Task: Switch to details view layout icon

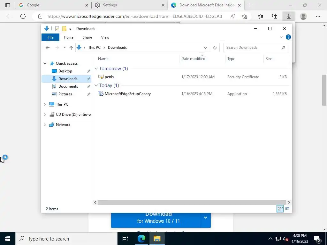Action: pos(280,209)
